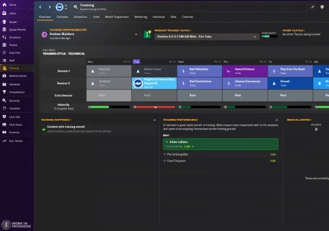The width and height of the screenshot is (329, 231).
Task: Switch to the Mentoring tab
Action: [141, 17]
